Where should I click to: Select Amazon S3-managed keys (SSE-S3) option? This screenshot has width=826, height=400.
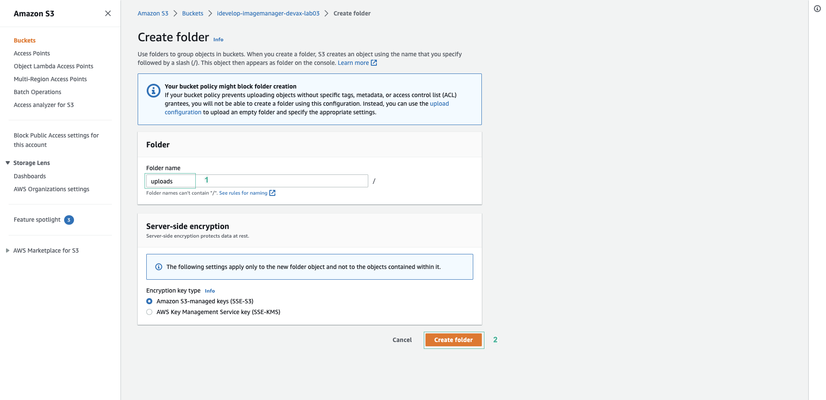click(149, 301)
